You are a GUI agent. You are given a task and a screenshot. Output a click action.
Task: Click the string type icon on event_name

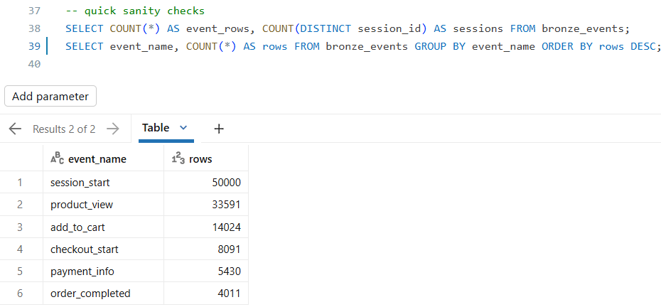pyautogui.click(x=58, y=158)
